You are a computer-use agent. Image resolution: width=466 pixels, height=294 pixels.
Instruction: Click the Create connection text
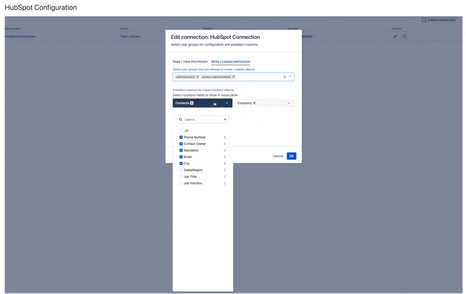(x=442, y=20)
